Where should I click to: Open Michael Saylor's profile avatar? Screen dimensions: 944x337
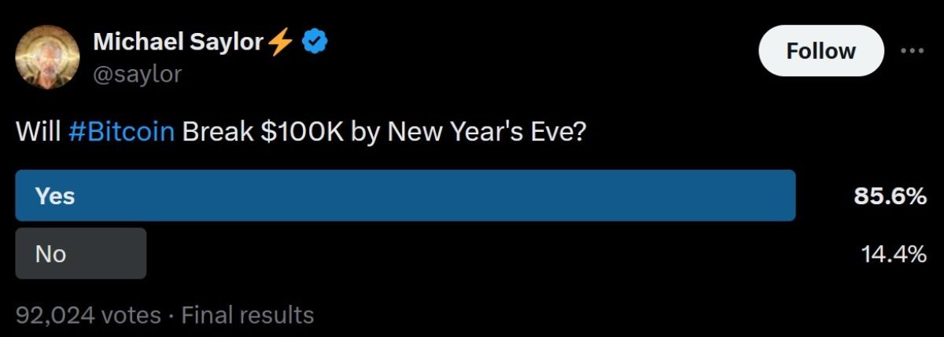(x=47, y=57)
